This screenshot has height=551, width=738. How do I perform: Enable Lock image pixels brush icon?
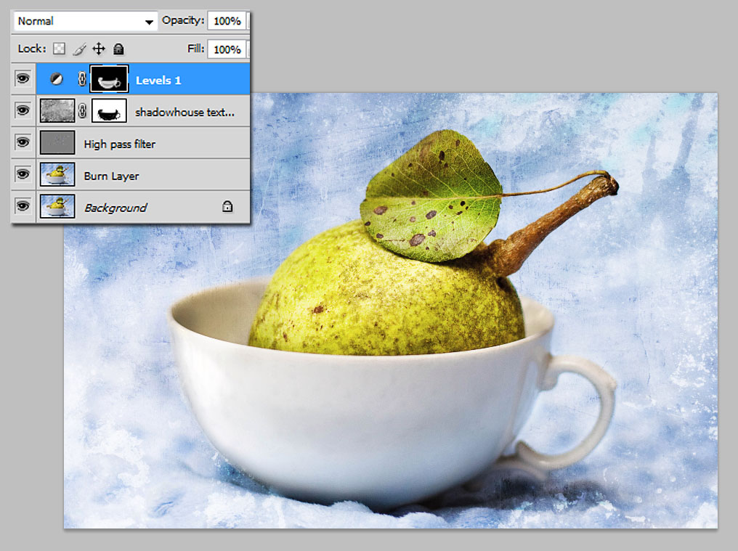(79, 49)
